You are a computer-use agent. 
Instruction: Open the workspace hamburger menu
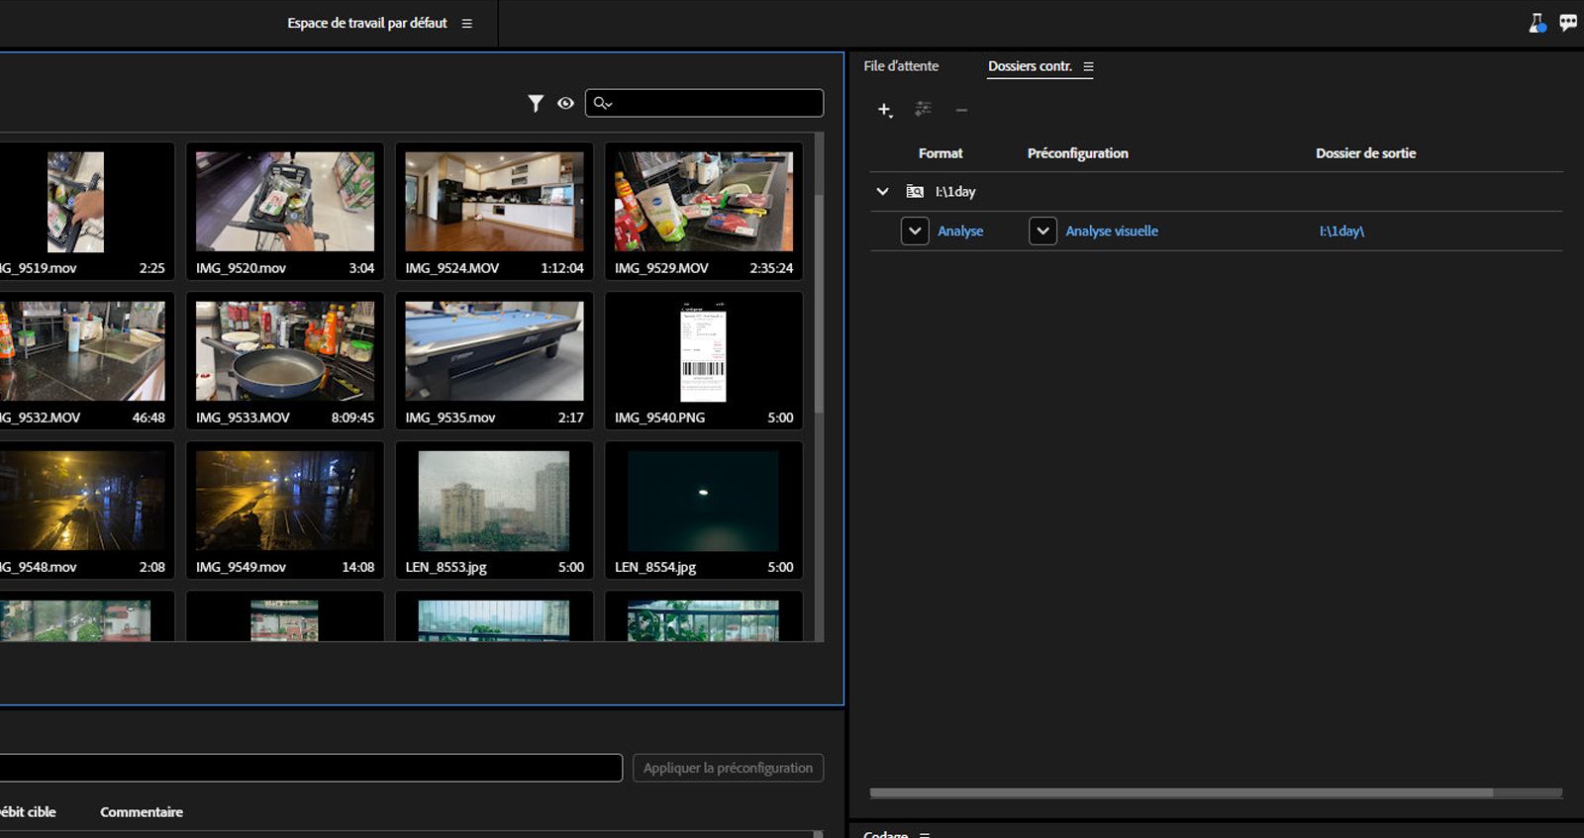click(x=467, y=24)
